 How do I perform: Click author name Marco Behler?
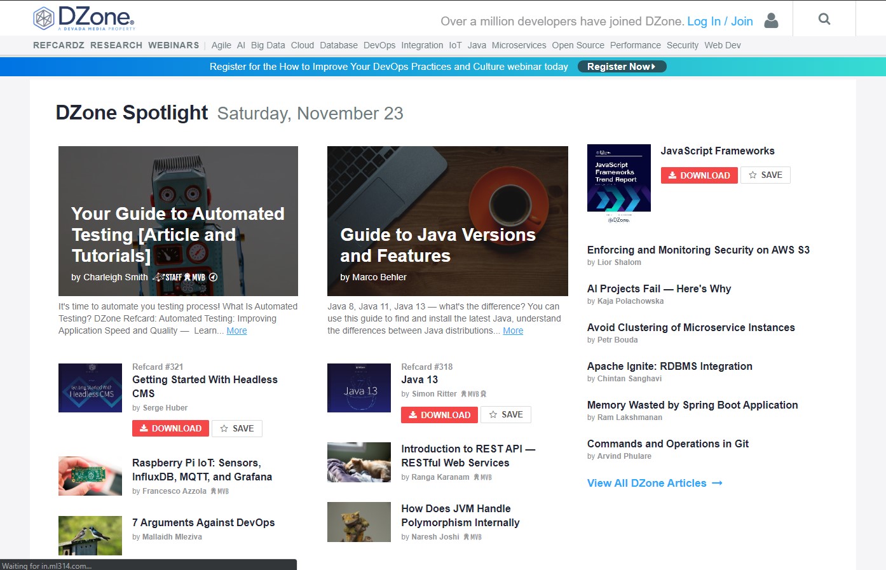[379, 277]
